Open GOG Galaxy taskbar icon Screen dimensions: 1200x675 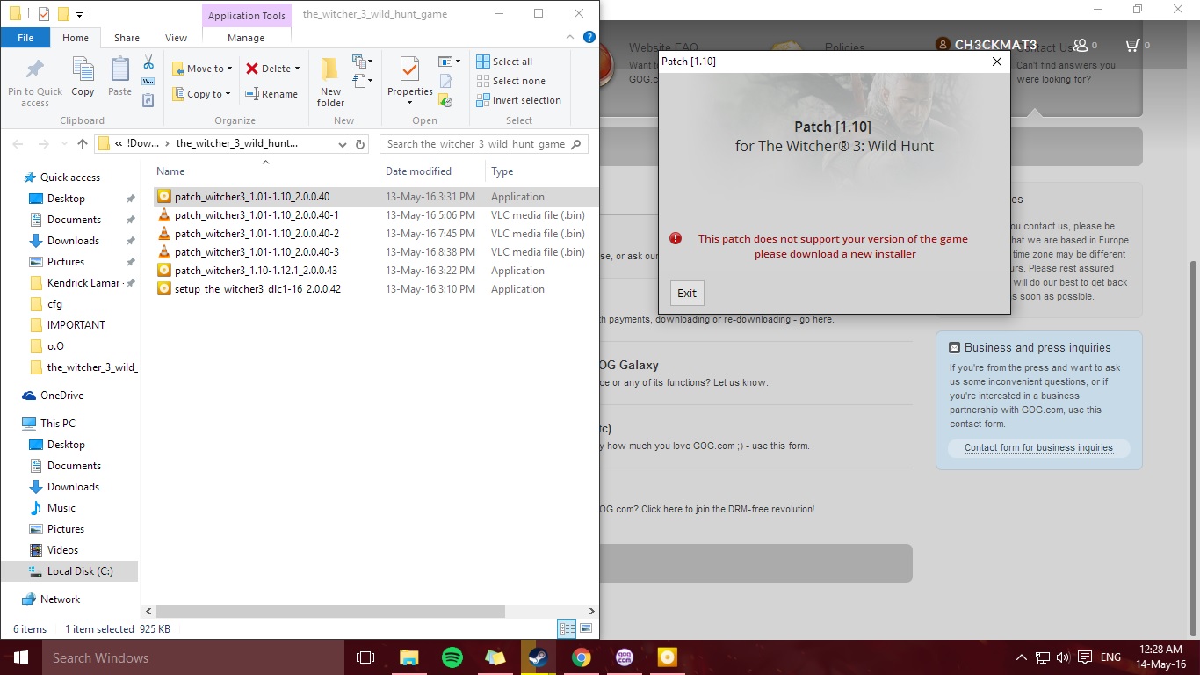click(624, 657)
